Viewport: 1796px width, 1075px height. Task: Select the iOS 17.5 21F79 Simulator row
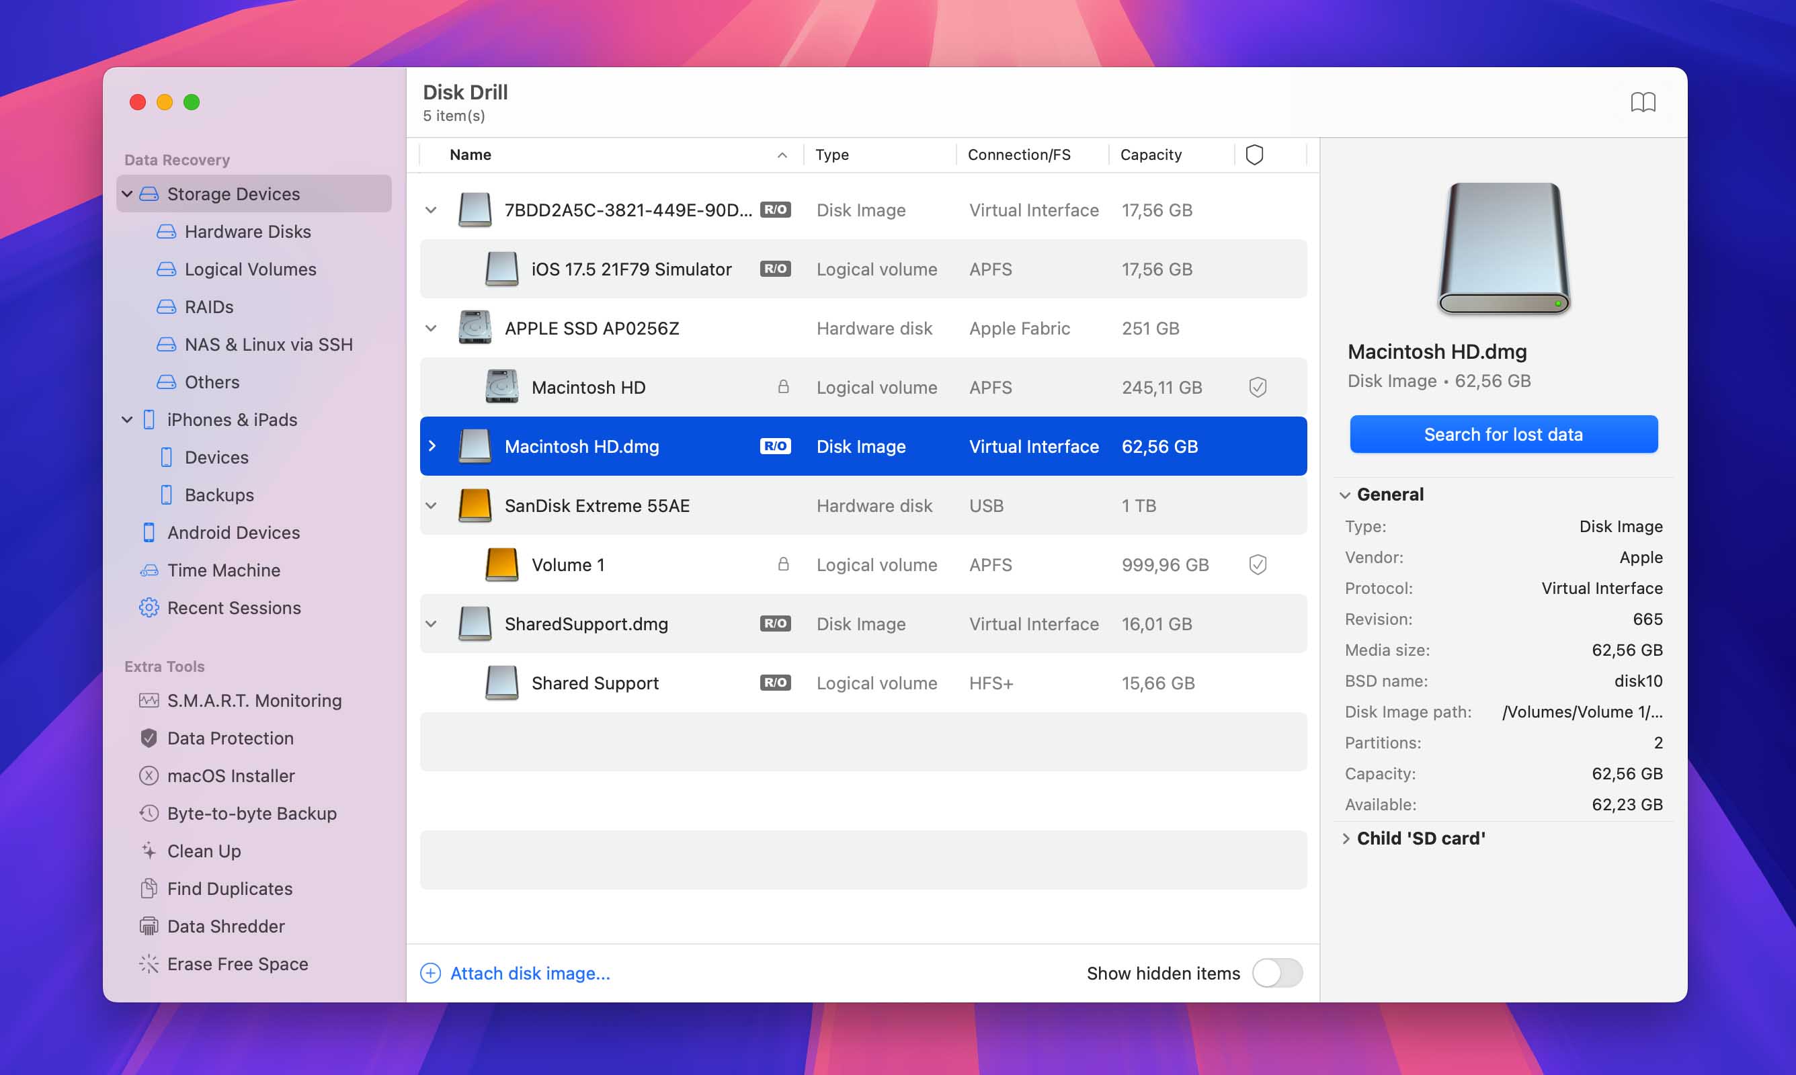863,269
